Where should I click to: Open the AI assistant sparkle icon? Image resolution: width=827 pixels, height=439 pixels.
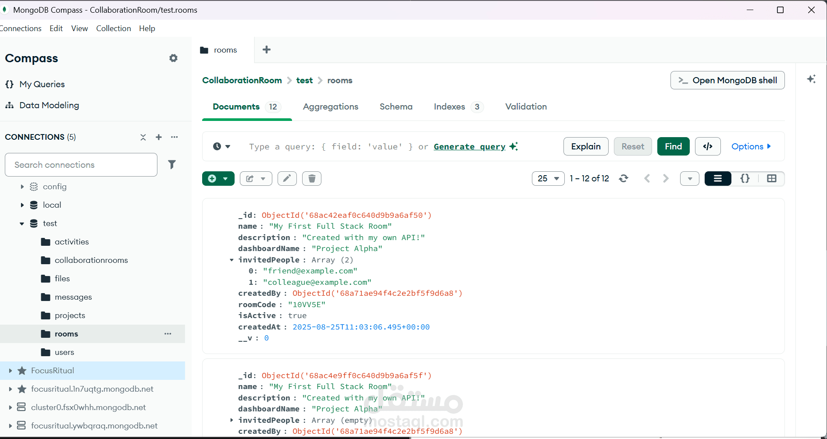tap(811, 79)
